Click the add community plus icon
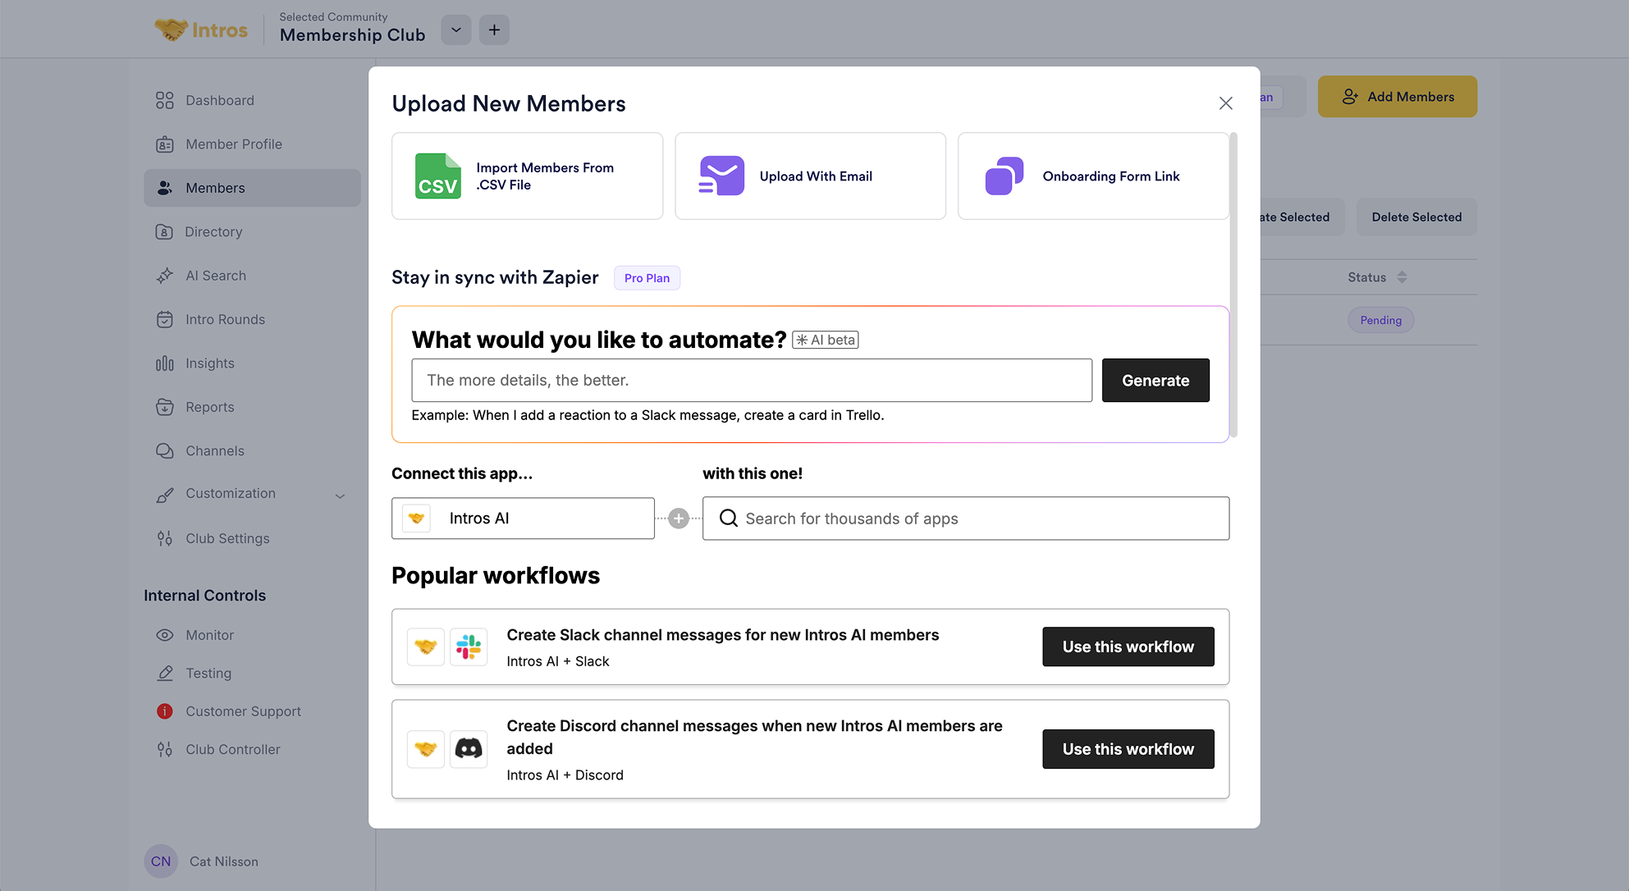The height and width of the screenshot is (891, 1629). [x=494, y=30]
